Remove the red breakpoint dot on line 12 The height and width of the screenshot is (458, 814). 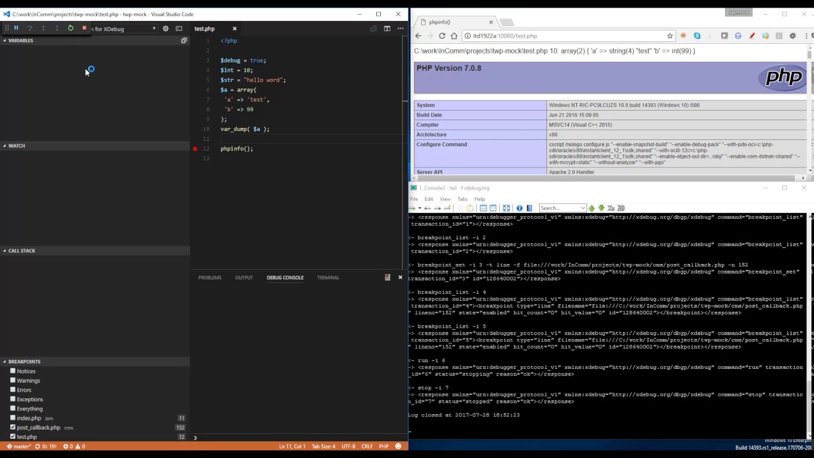click(x=195, y=149)
